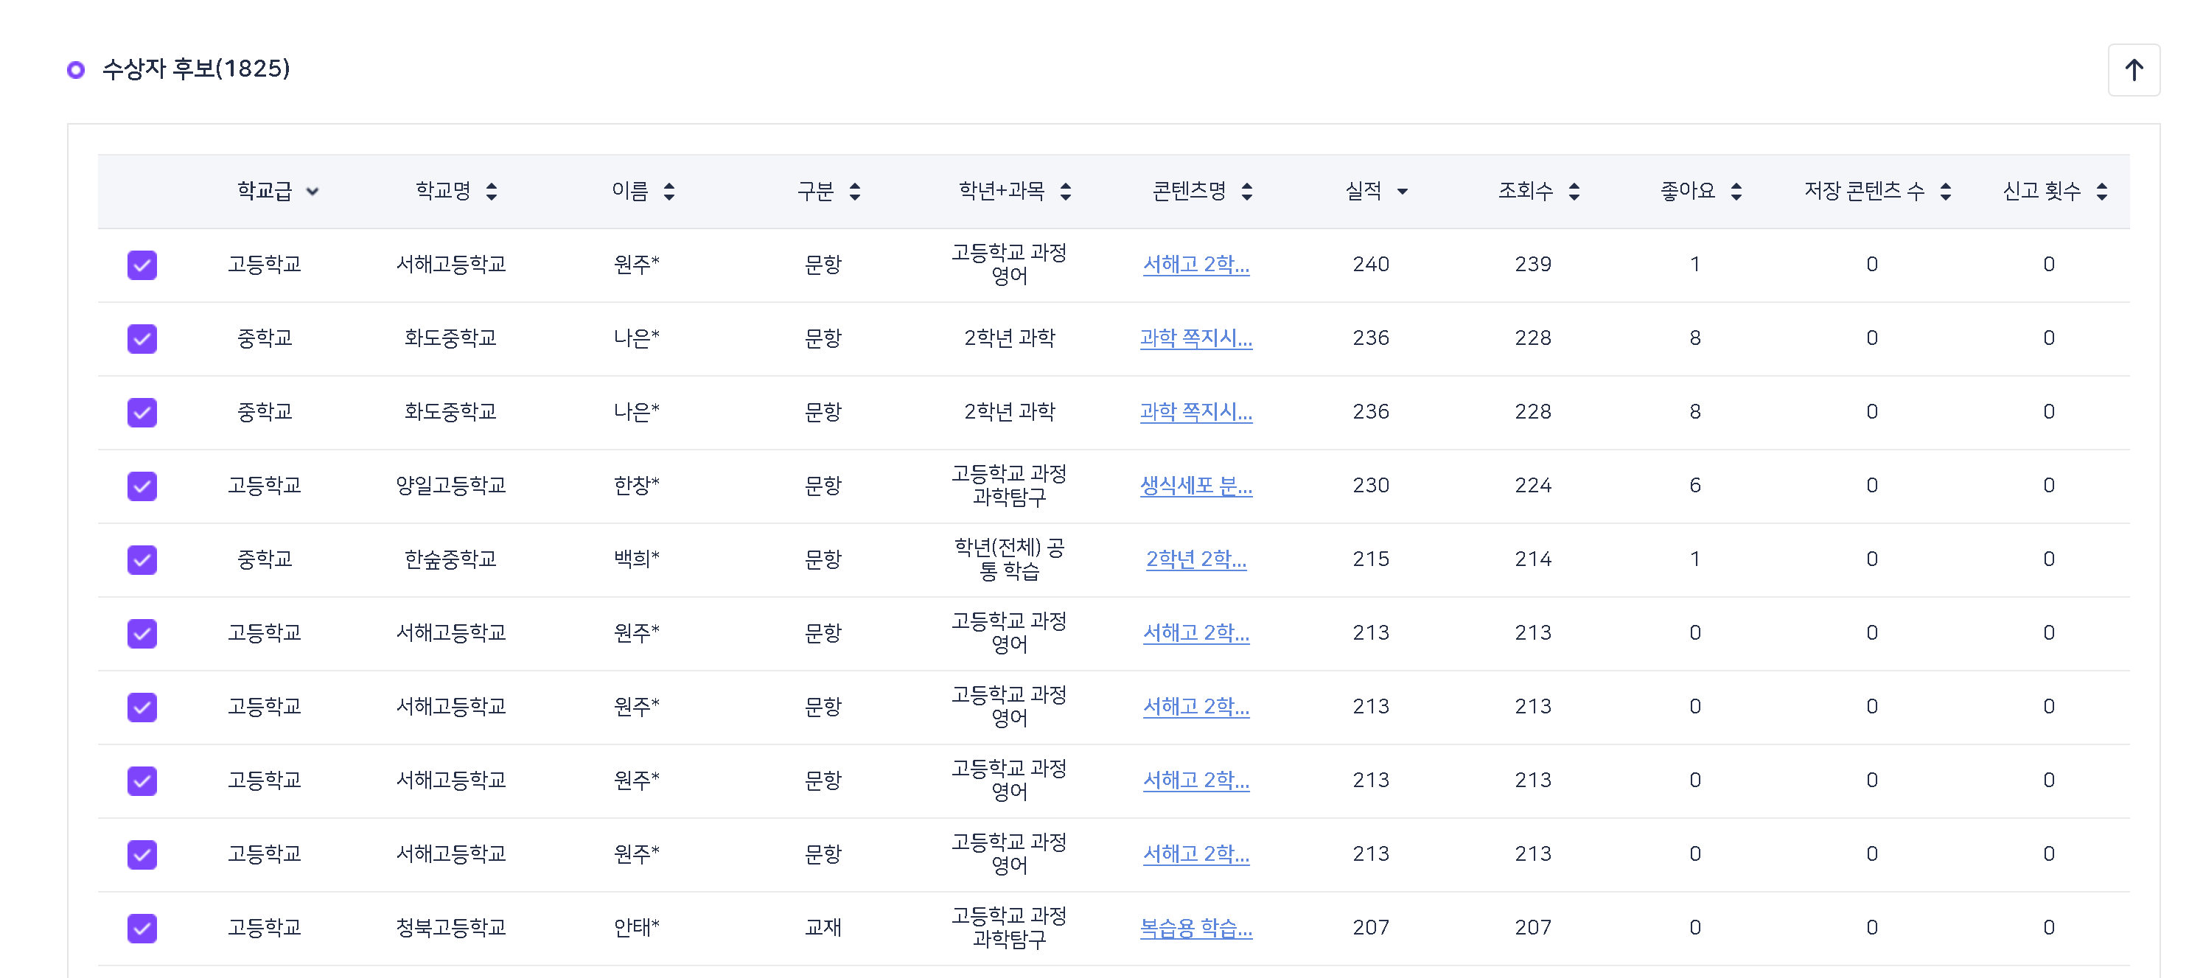Screen dimensions: 2189x978
Task: Sort by 콘텐츠명 column sort icon
Action: pyautogui.click(x=1246, y=192)
